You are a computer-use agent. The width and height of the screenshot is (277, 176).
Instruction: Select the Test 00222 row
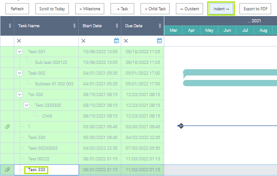tap(82, 159)
